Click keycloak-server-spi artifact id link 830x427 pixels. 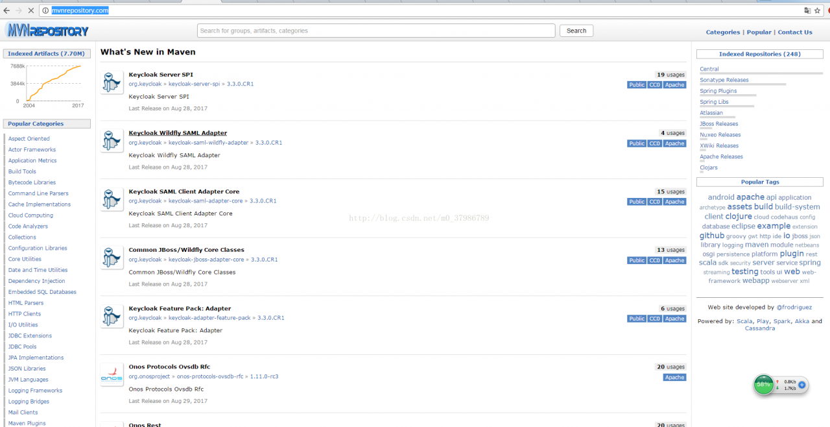[195, 84]
